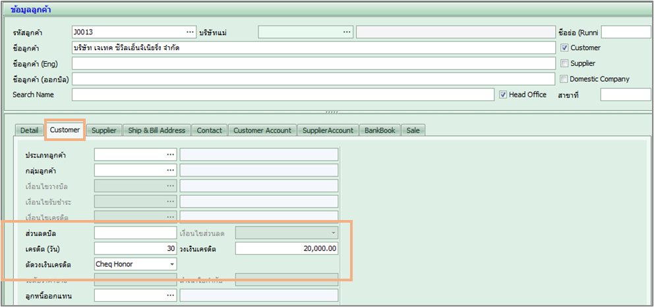Click the credit limit field showing 20,000.00
This screenshot has width=654, height=307.
[x=287, y=248]
